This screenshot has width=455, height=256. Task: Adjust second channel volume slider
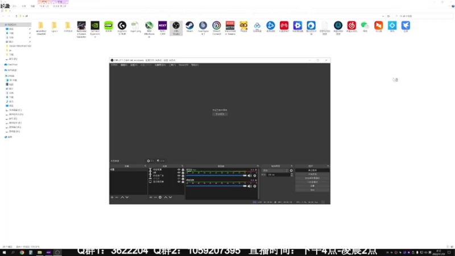click(x=217, y=186)
